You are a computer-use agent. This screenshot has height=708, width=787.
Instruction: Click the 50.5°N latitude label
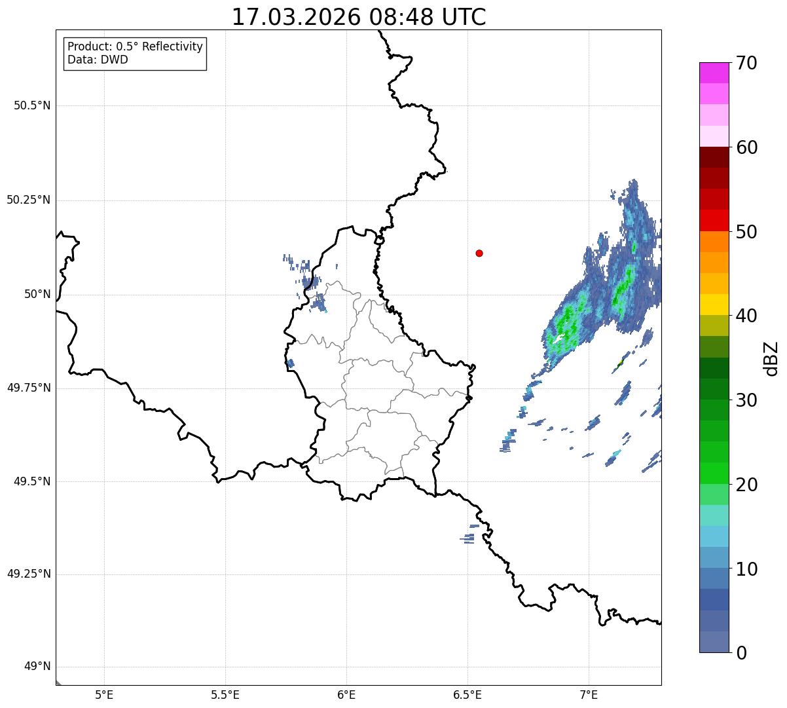32,105
